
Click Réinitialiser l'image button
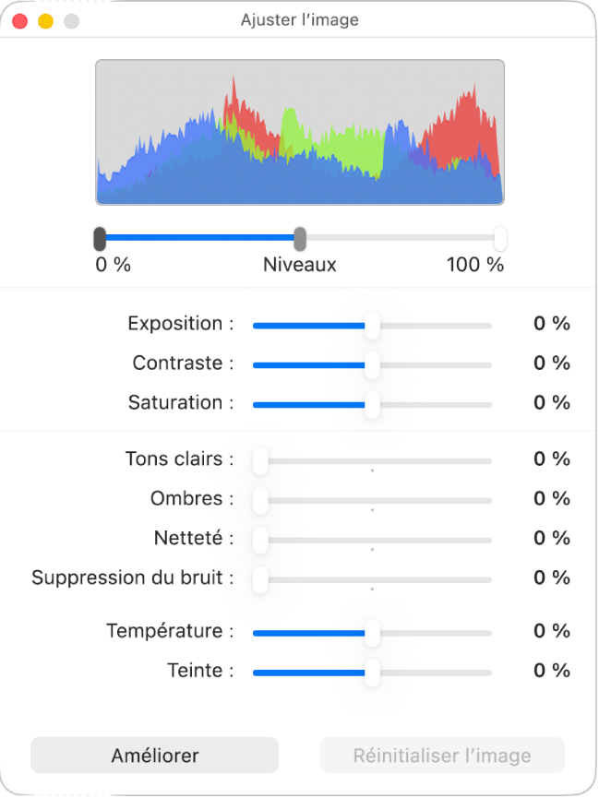[x=442, y=756]
